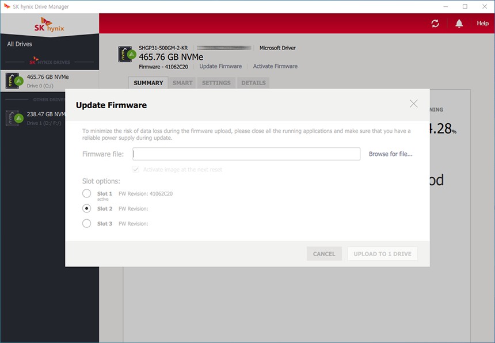Toggle Activate image at the next reset checkbox
The width and height of the screenshot is (495, 343).
[x=136, y=169]
